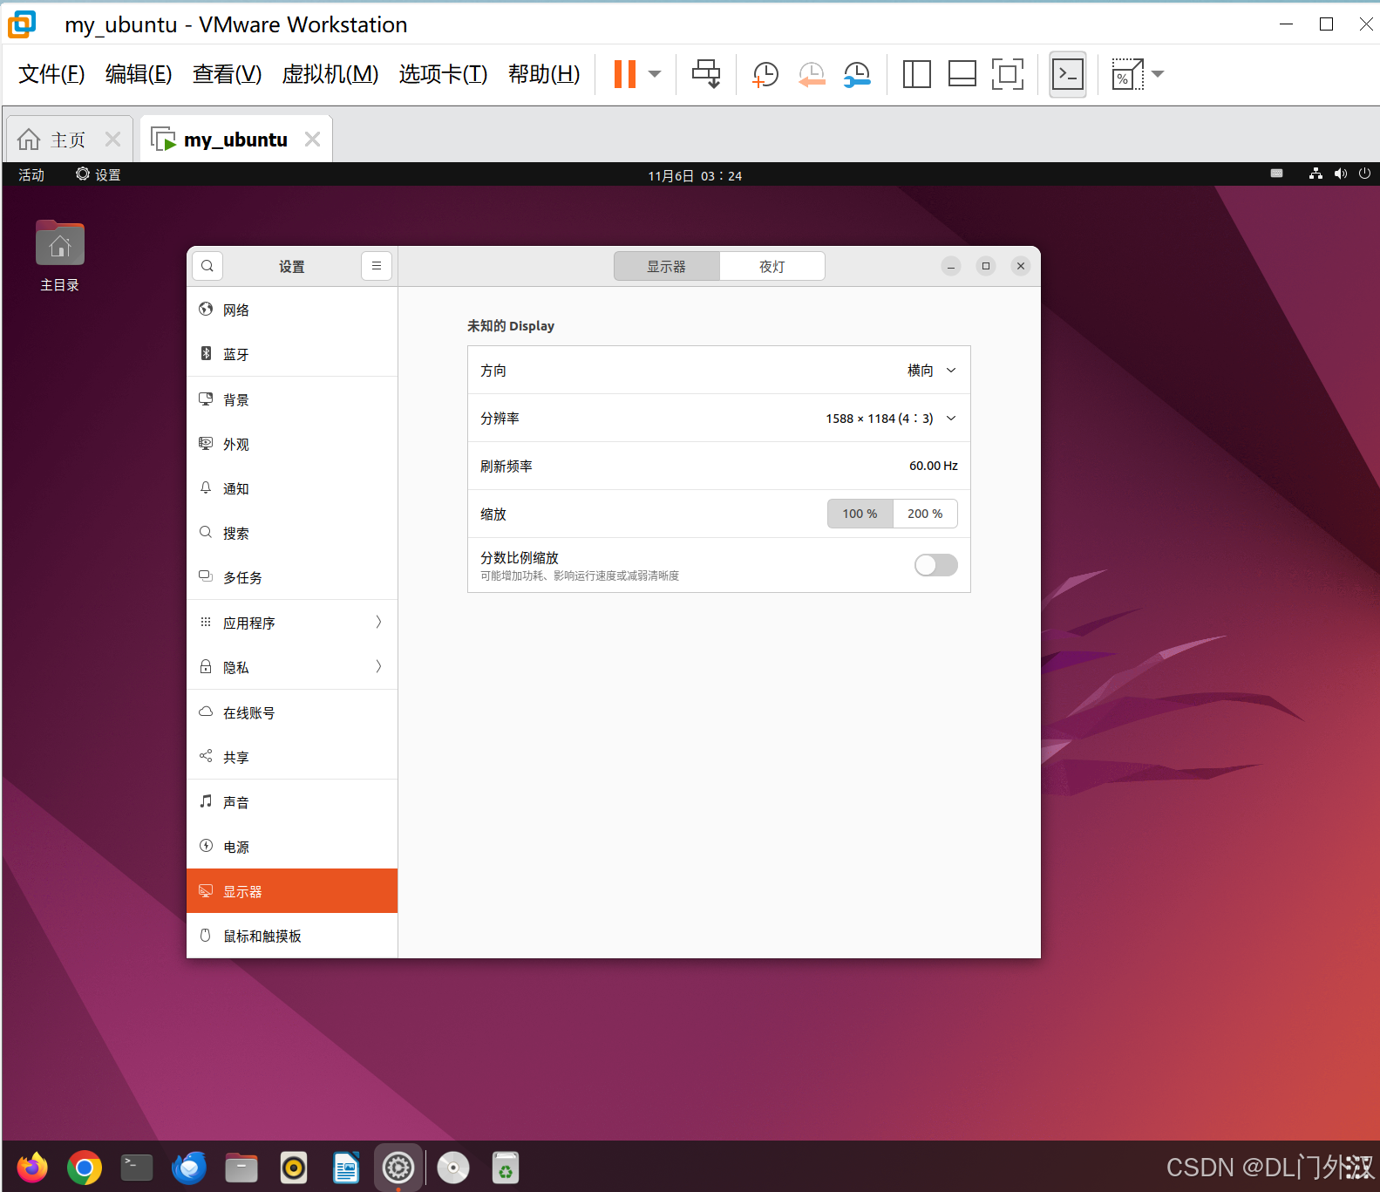Toggle the thumbnail bar layout icon
The width and height of the screenshot is (1380, 1192).
pos(962,74)
